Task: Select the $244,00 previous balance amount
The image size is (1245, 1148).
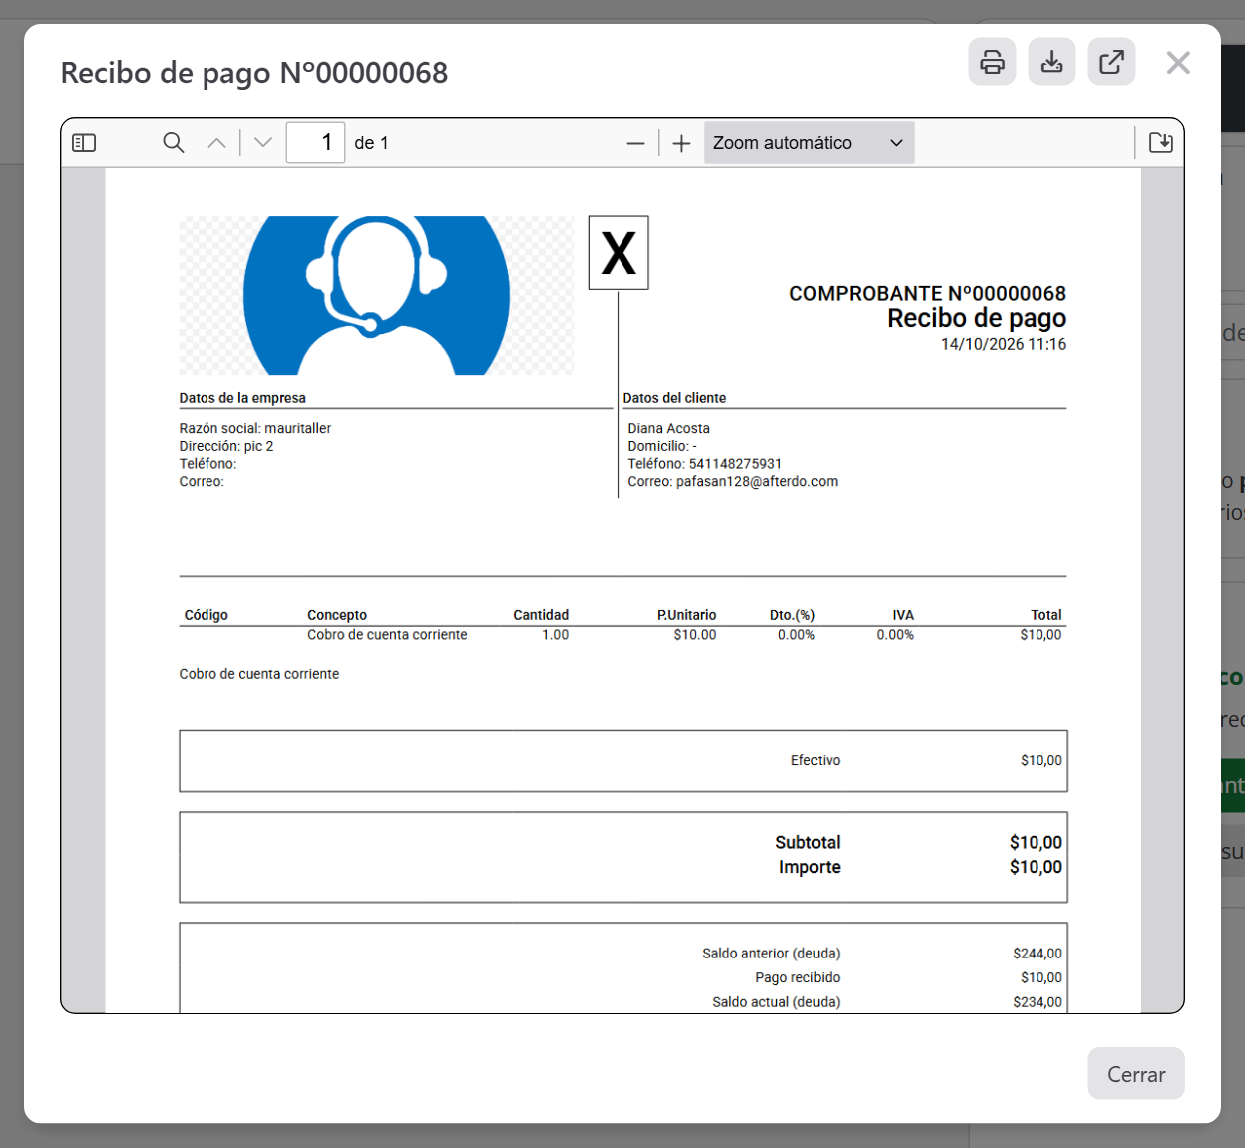Action: point(1037,954)
